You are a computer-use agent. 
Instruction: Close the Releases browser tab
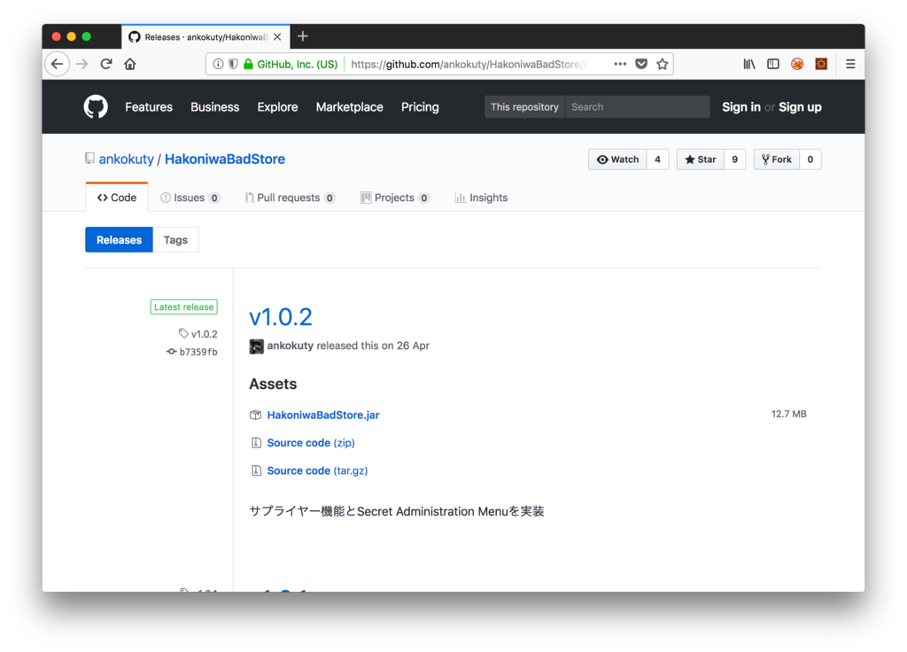[x=277, y=37]
